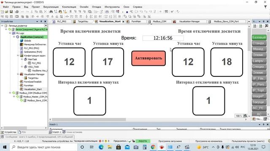
Task: Collapse the Device tree node
Action: point(6,29)
